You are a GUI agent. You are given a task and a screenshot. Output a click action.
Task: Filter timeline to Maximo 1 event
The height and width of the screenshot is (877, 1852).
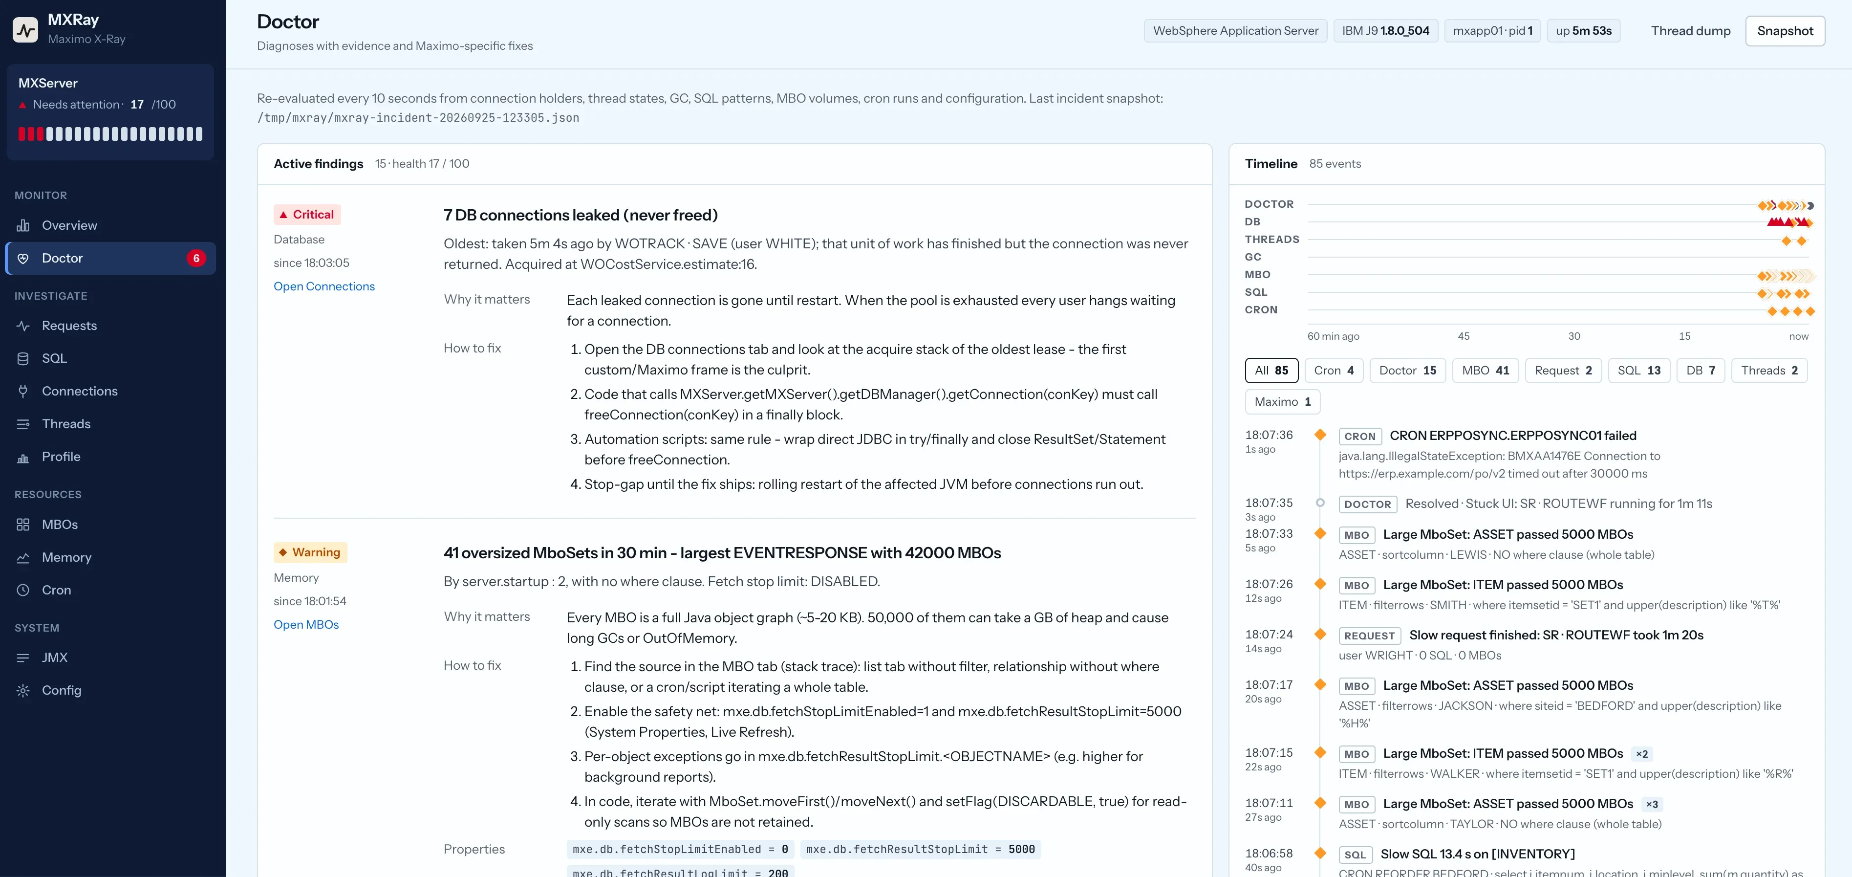1282,401
